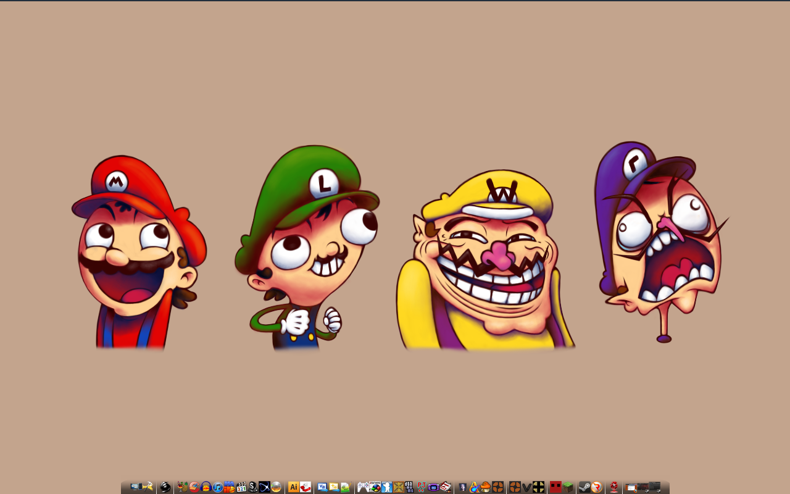Open Team Fortress 2 icon beside the mushroom
The image size is (790, 494).
[497, 487]
